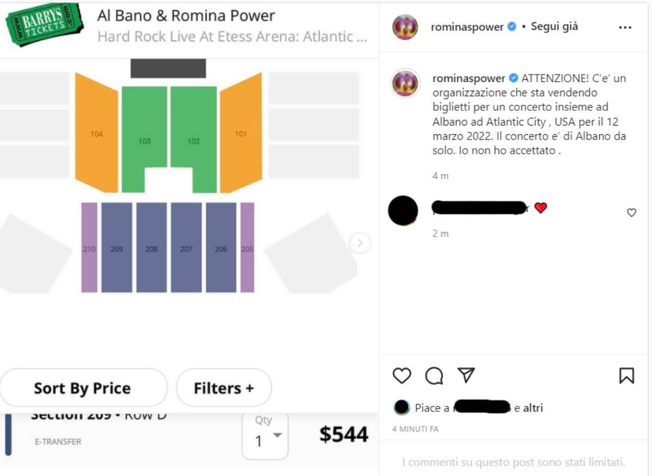Click verified badge next to rominaspower header
This screenshot has height=476, width=652.
tap(512, 27)
